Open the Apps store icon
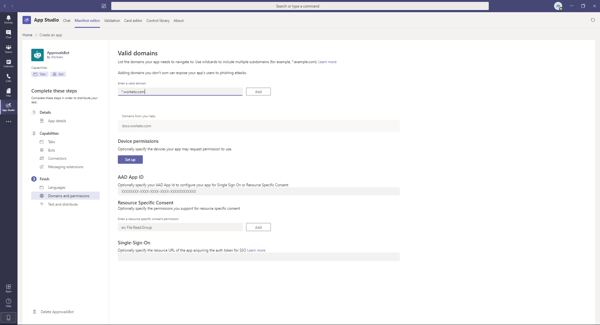Image resolution: width=600 pixels, height=325 pixels. click(x=8, y=288)
